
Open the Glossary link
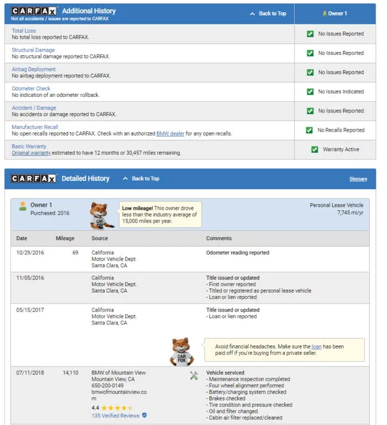click(x=358, y=179)
